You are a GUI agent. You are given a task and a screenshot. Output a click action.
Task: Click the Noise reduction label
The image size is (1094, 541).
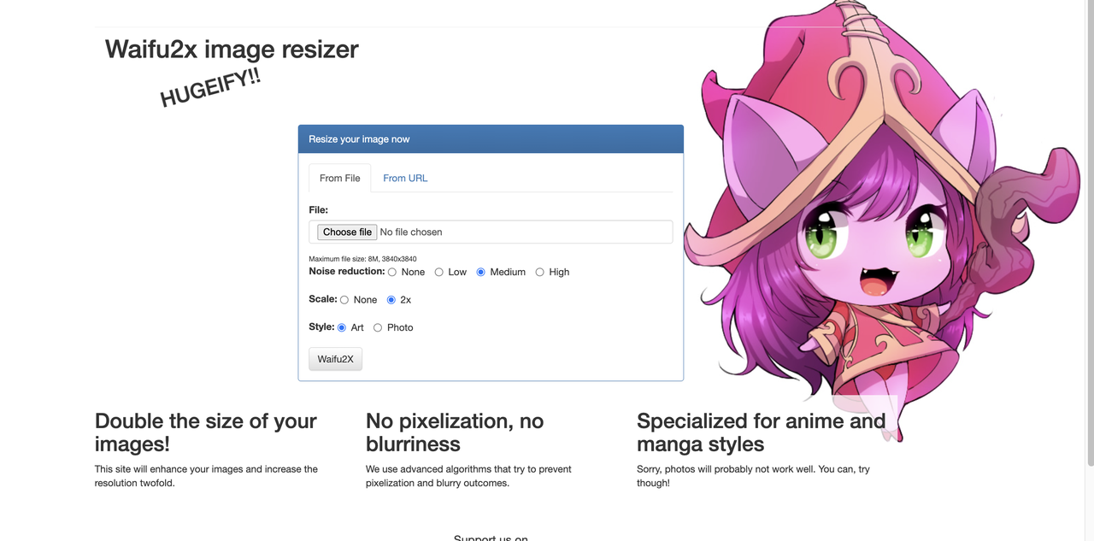(347, 271)
